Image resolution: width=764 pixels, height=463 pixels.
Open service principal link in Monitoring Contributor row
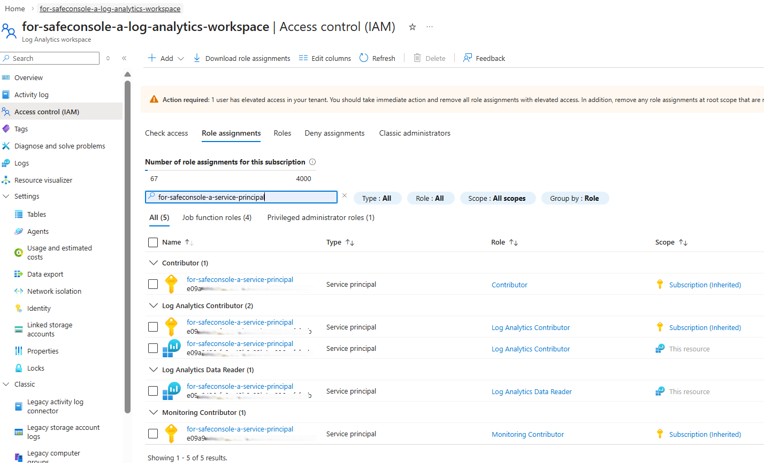(x=240, y=429)
